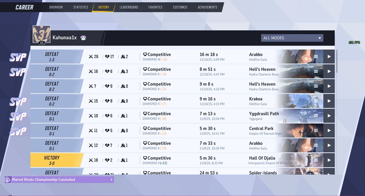Click Competitive mode icon in the victory row
365x196 pixels.
145,158
